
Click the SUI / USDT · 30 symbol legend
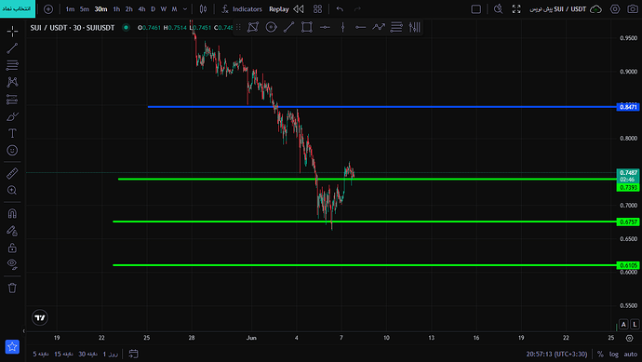coord(73,28)
